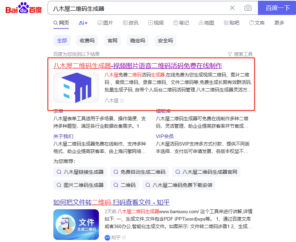Select the 稳定吗 filter chip
The width and height of the screenshot is (296, 242).
click(138, 41)
